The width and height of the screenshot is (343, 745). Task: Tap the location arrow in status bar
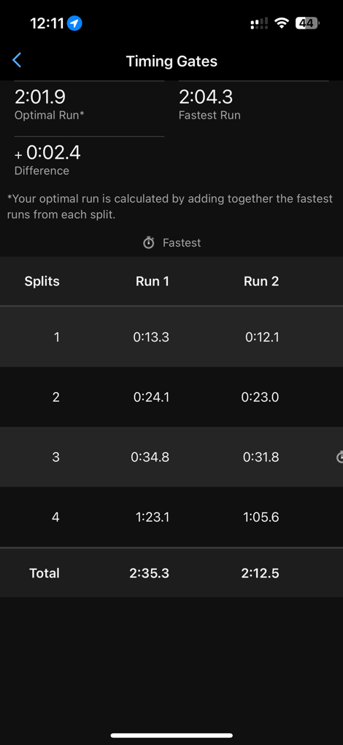tap(74, 23)
